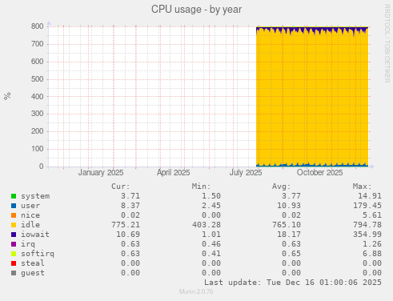Click the 'irq' legend label
The image size is (393, 301).
[28, 244]
